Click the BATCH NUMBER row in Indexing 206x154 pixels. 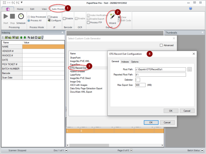(33, 69)
